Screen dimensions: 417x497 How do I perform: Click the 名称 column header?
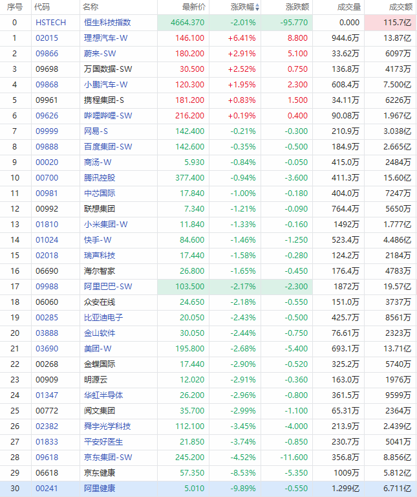coord(91,7)
